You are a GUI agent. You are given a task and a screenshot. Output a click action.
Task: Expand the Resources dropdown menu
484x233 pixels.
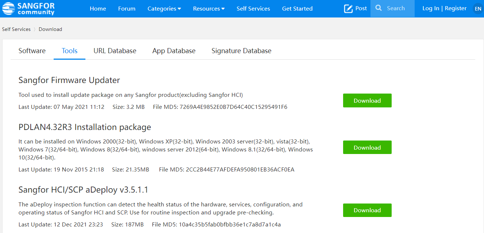click(208, 9)
